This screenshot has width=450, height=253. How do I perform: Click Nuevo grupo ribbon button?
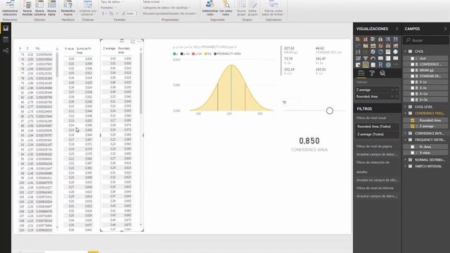[241, 8]
